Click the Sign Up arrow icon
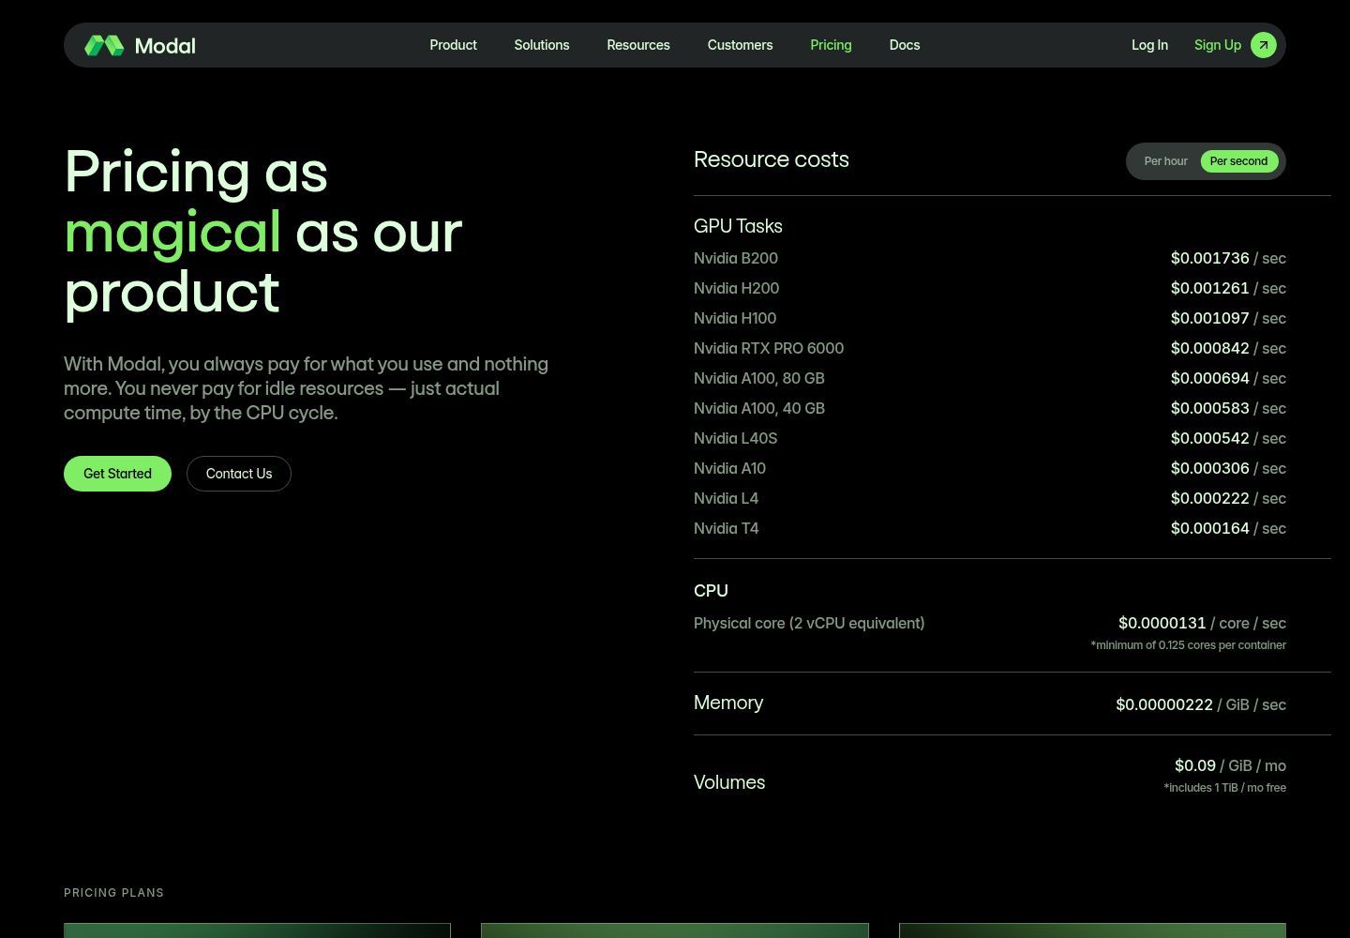 pos(1264,45)
